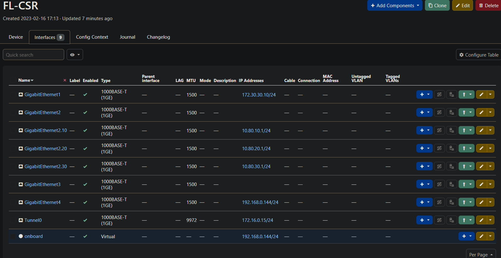Open the Changelog tab
501x258 pixels.
[x=159, y=37]
